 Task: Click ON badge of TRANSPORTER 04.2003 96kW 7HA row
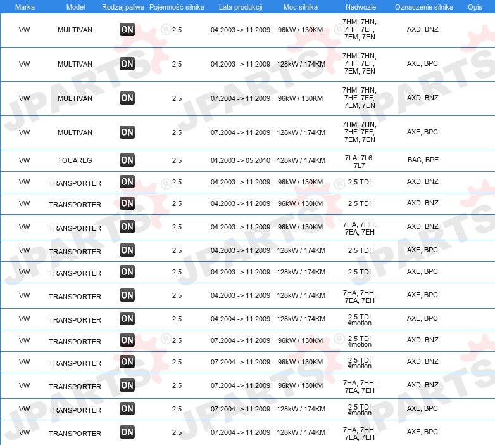(x=127, y=226)
